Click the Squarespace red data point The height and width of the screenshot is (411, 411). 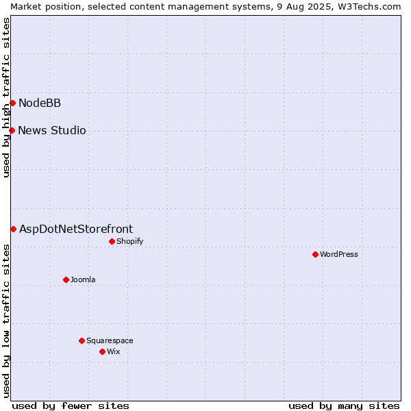pyautogui.click(x=82, y=340)
